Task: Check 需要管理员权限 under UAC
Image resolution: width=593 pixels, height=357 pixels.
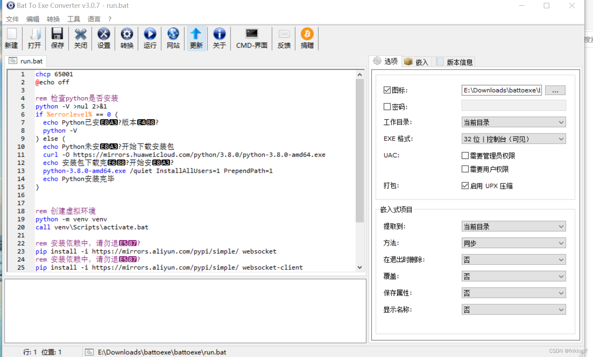Action: point(465,155)
